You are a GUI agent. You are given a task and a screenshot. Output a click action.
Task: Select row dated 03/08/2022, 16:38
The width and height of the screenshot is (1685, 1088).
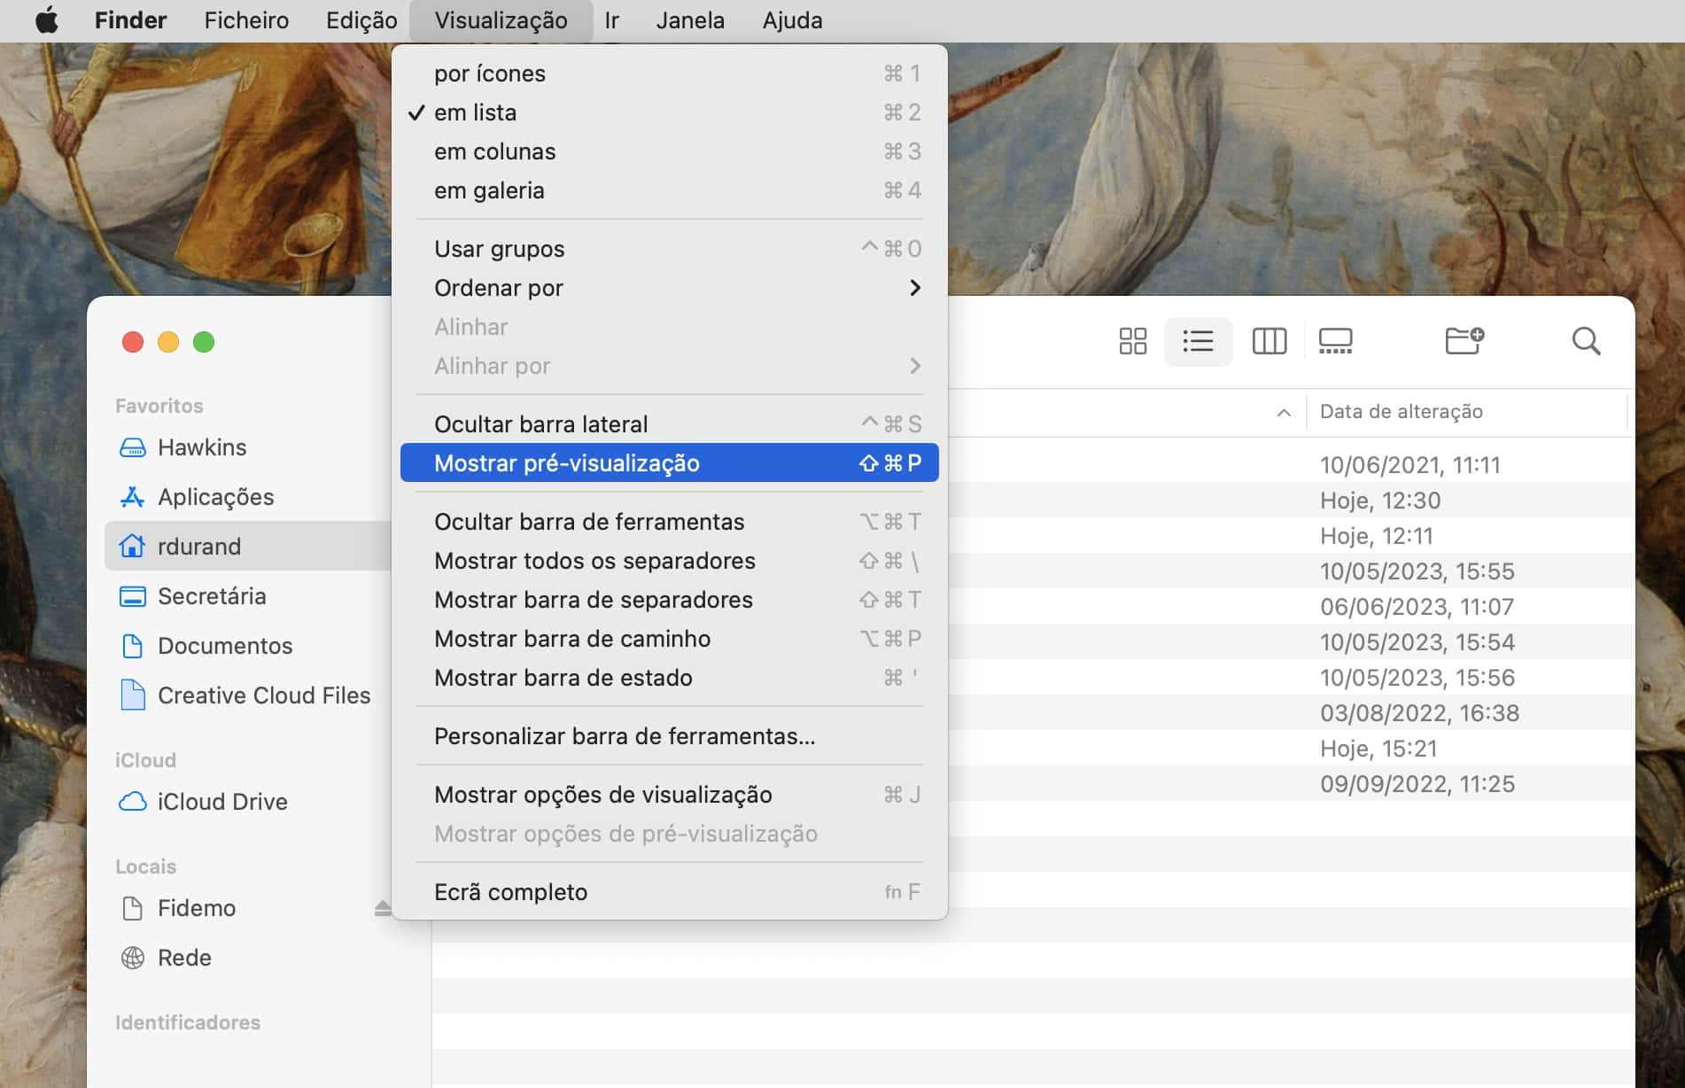[x=1291, y=713]
